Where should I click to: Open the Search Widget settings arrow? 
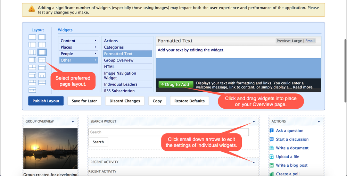[254, 122]
